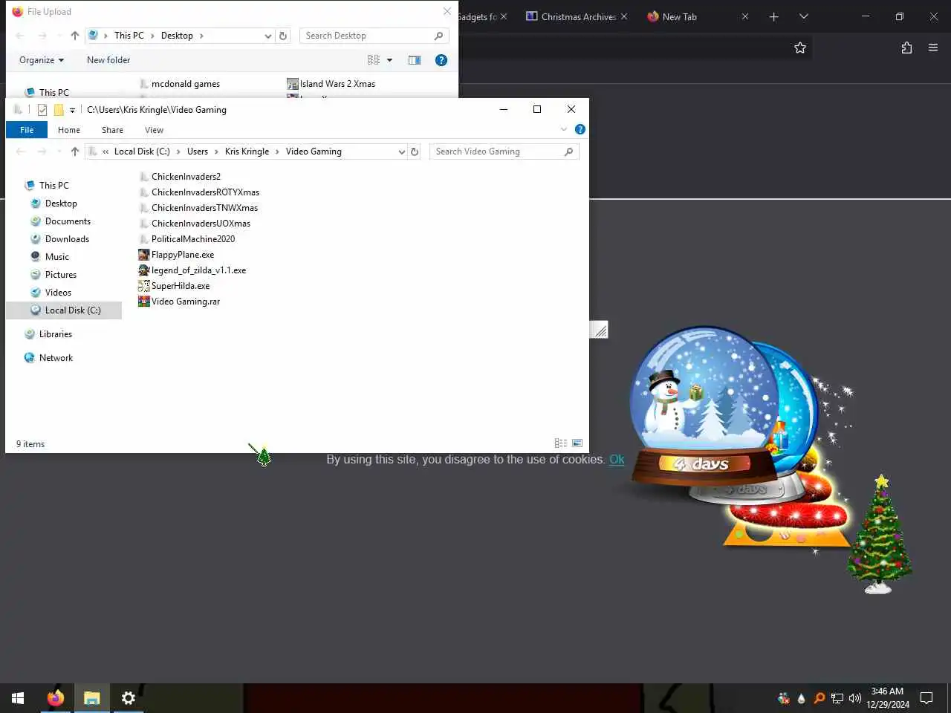Click orange magnifier tray icon
Viewport: 951px width, 713px height.
(819, 698)
